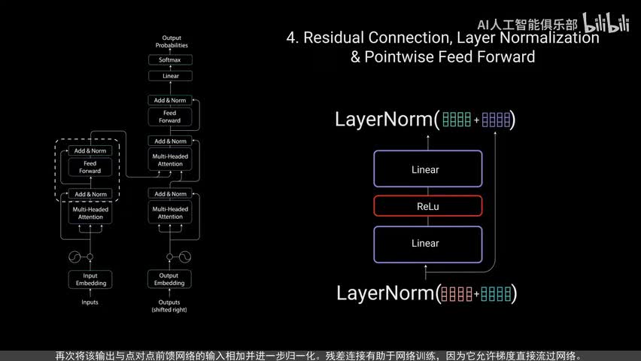Image resolution: width=641 pixels, height=361 pixels.
Task: Click the encoder positional encoding sine wave icon
Action: [x=74, y=257]
